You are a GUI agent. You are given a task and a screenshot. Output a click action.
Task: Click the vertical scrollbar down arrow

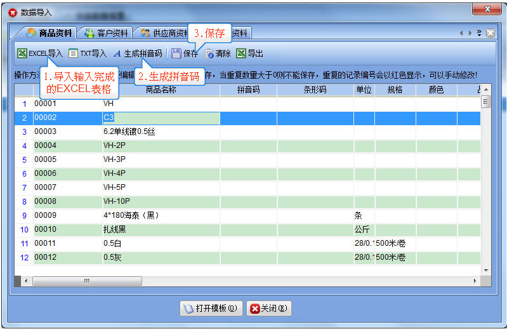(486, 270)
